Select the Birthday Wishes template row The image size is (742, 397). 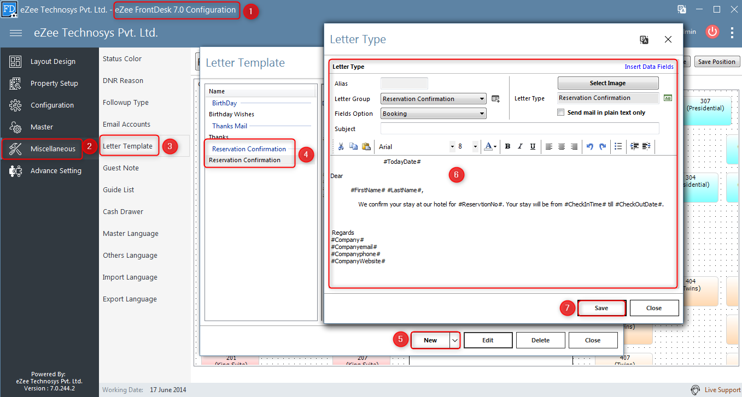(x=261, y=114)
